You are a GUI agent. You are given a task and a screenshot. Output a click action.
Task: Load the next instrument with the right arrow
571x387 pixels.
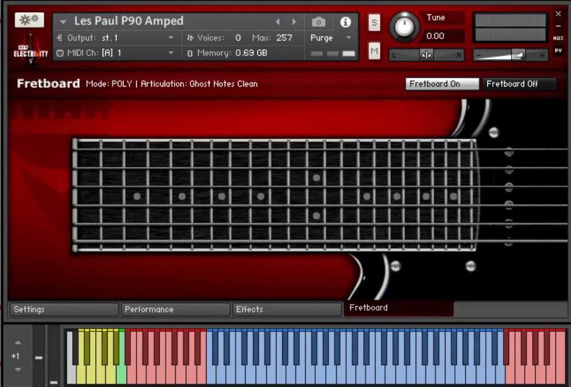click(x=294, y=22)
